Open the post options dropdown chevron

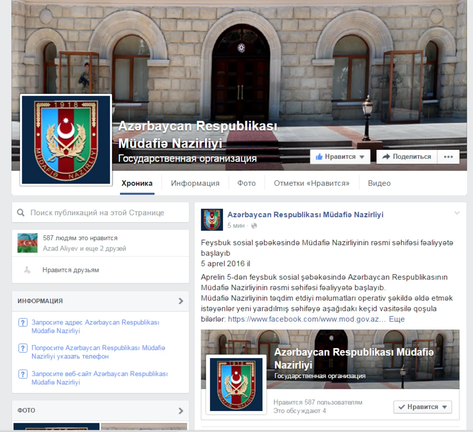click(457, 213)
